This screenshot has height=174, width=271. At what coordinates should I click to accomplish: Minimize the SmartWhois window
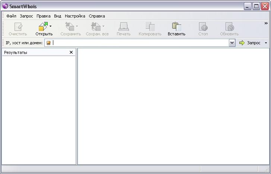(x=248, y=6)
